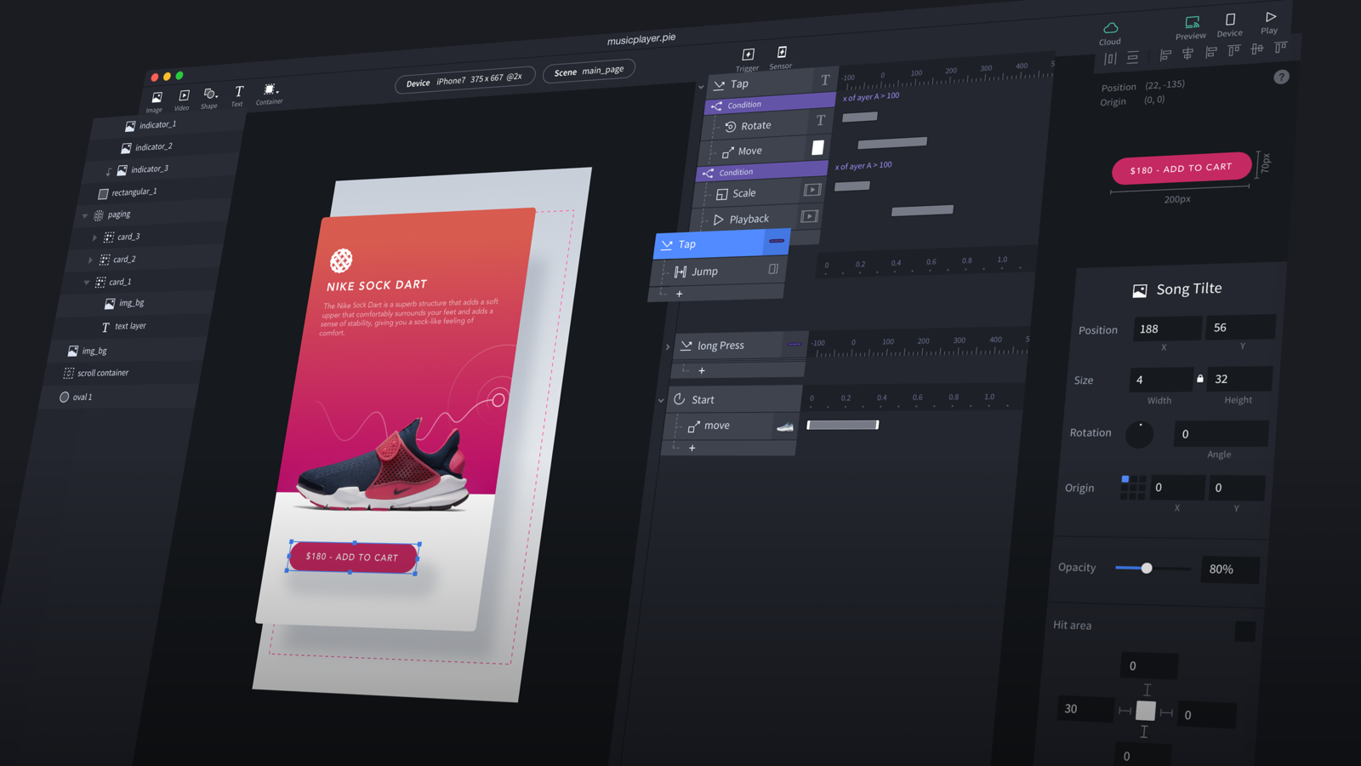1361x766 pixels.
Task: Add a Trigger from the timeline header
Action: click(x=748, y=60)
